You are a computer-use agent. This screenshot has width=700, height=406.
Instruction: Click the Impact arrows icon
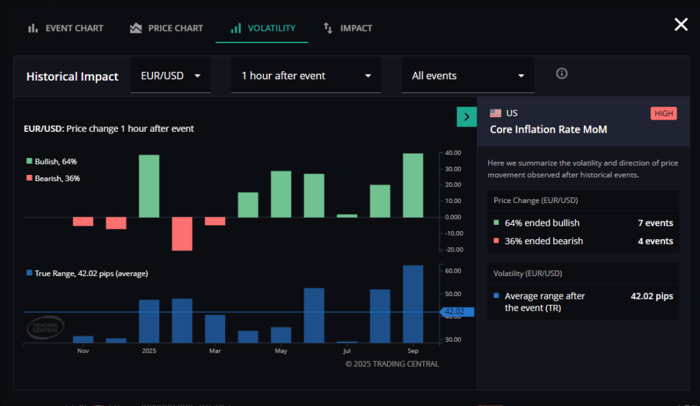pyautogui.click(x=328, y=28)
